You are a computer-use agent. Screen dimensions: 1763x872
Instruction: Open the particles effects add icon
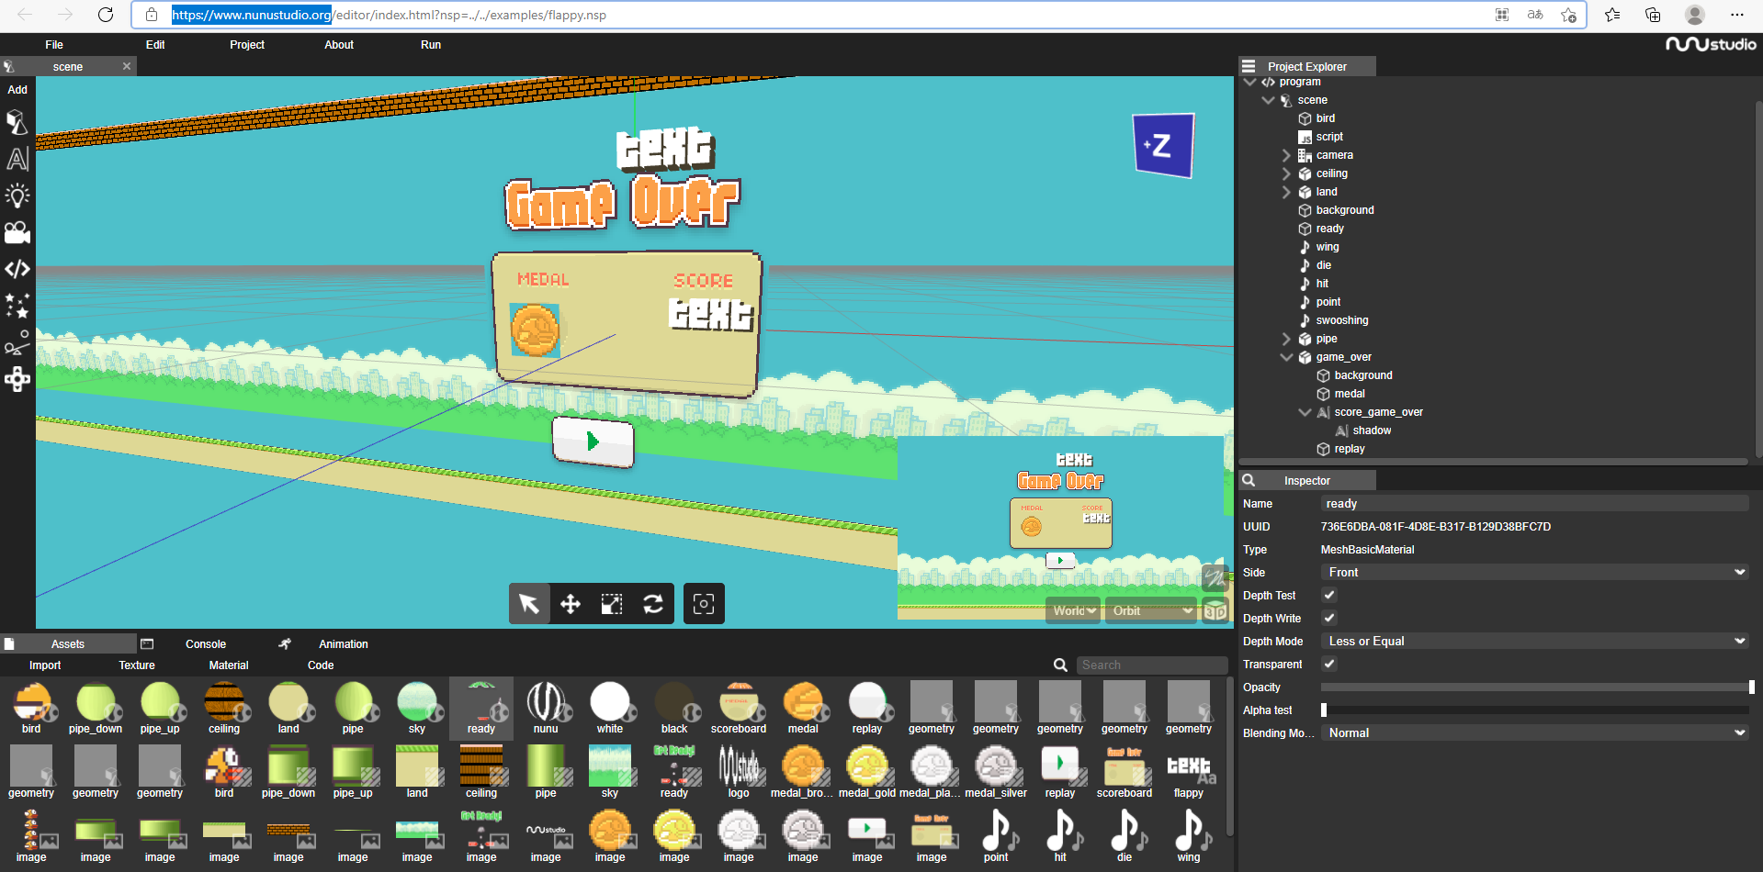tap(17, 306)
